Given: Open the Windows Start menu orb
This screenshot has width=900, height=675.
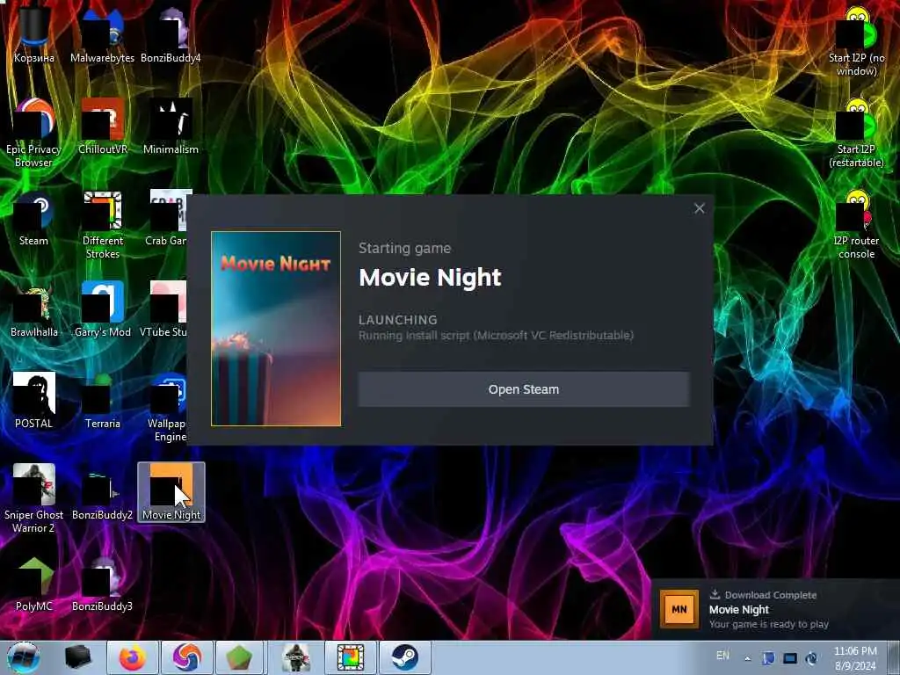Looking at the screenshot, I should 24,657.
